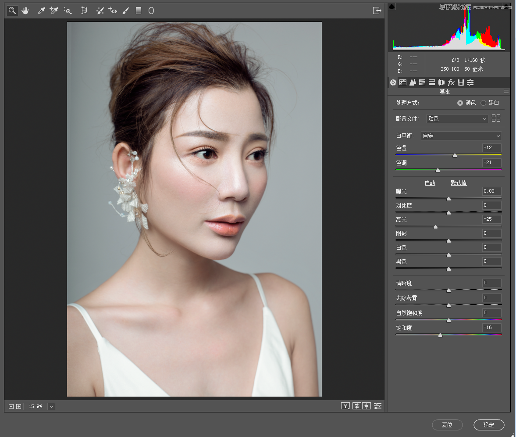Click the 确定 button
Image resolution: width=516 pixels, height=437 pixels.
489,425
